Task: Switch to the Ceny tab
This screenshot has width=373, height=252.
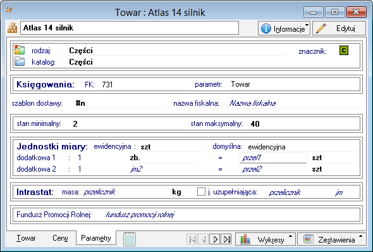Action: click(60, 238)
